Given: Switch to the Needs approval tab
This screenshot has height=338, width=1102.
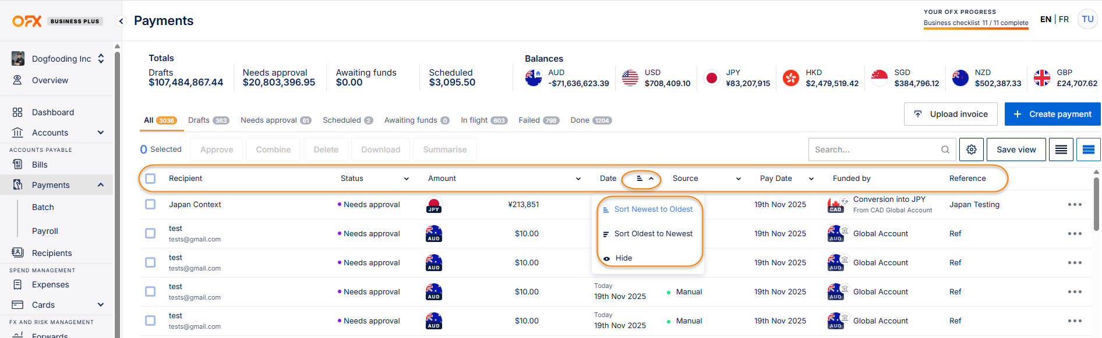Looking at the screenshot, I should 275,120.
